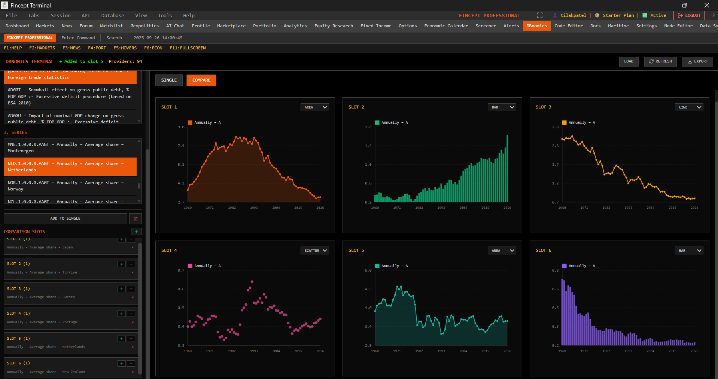Image resolution: width=718 pixels, height=379 pixels.
Task: Expand Slot 3 LINE chart type dropdown
Action: 689,107
